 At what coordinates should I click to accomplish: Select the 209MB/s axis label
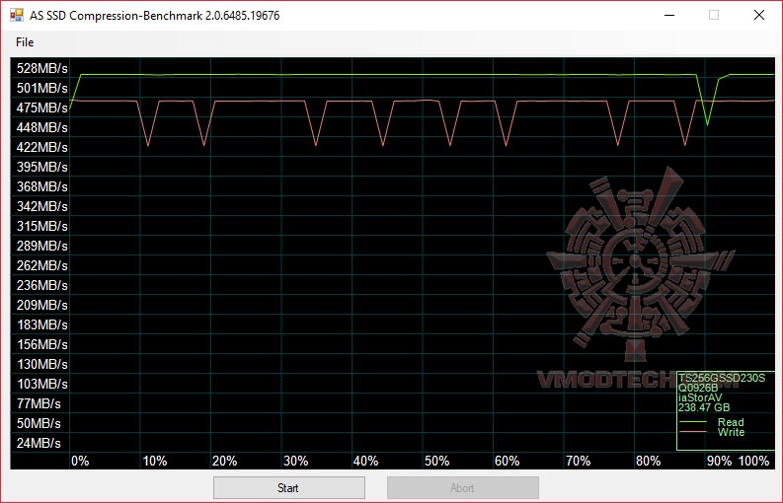41,305
